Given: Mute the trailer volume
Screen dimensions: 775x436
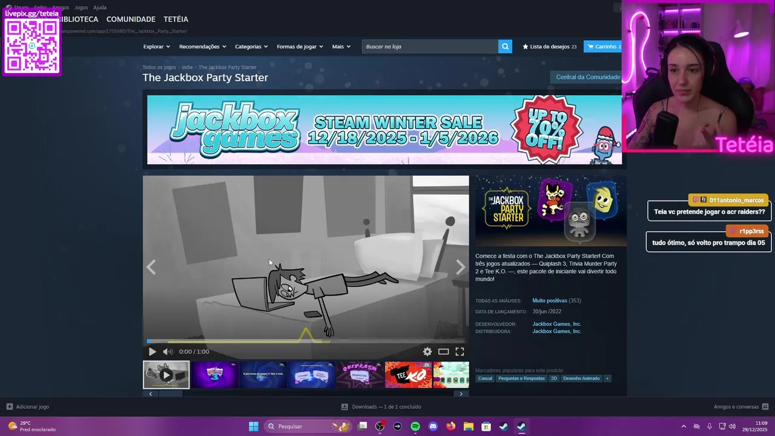Looking at the screenshot, I should click(x=168, y=351).
